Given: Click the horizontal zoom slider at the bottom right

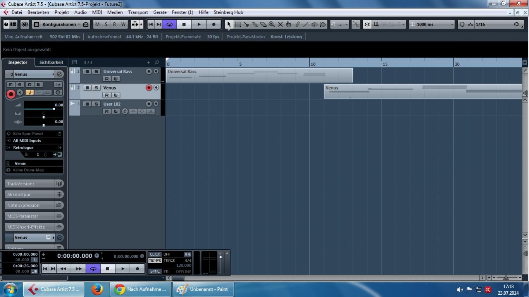Looking at the screenshot, I should click(x=506, y=278).
